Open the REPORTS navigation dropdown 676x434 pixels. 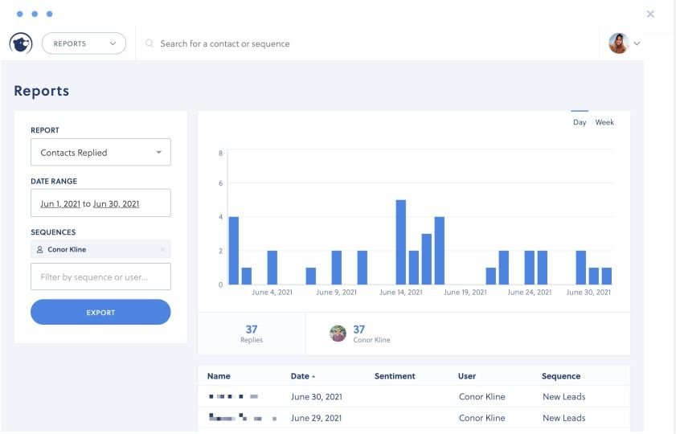point(84,43)
